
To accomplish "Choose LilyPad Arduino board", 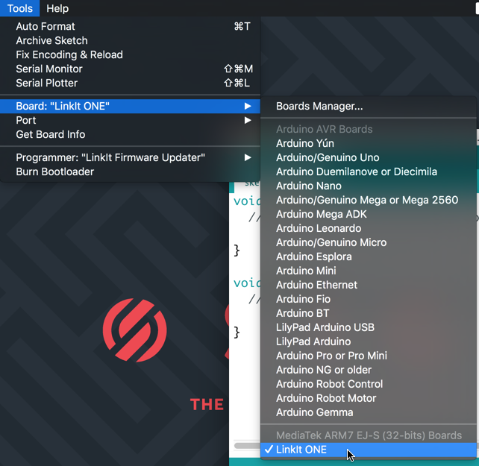I will coord(368,341).
